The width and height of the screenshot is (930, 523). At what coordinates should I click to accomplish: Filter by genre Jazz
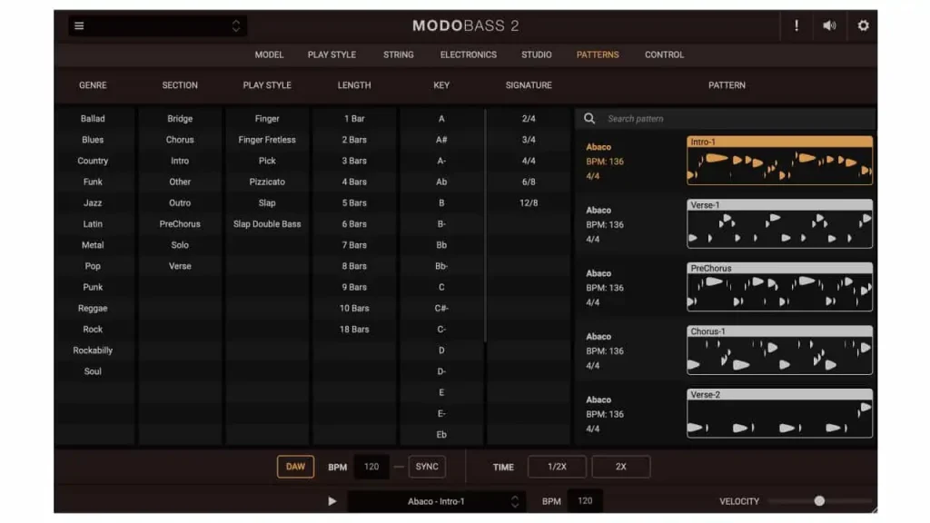[x=93, y=202]
